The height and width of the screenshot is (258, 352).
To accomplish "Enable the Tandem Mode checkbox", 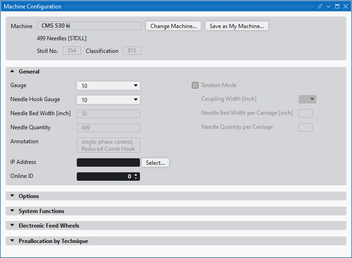I will [x=195, y=85].
